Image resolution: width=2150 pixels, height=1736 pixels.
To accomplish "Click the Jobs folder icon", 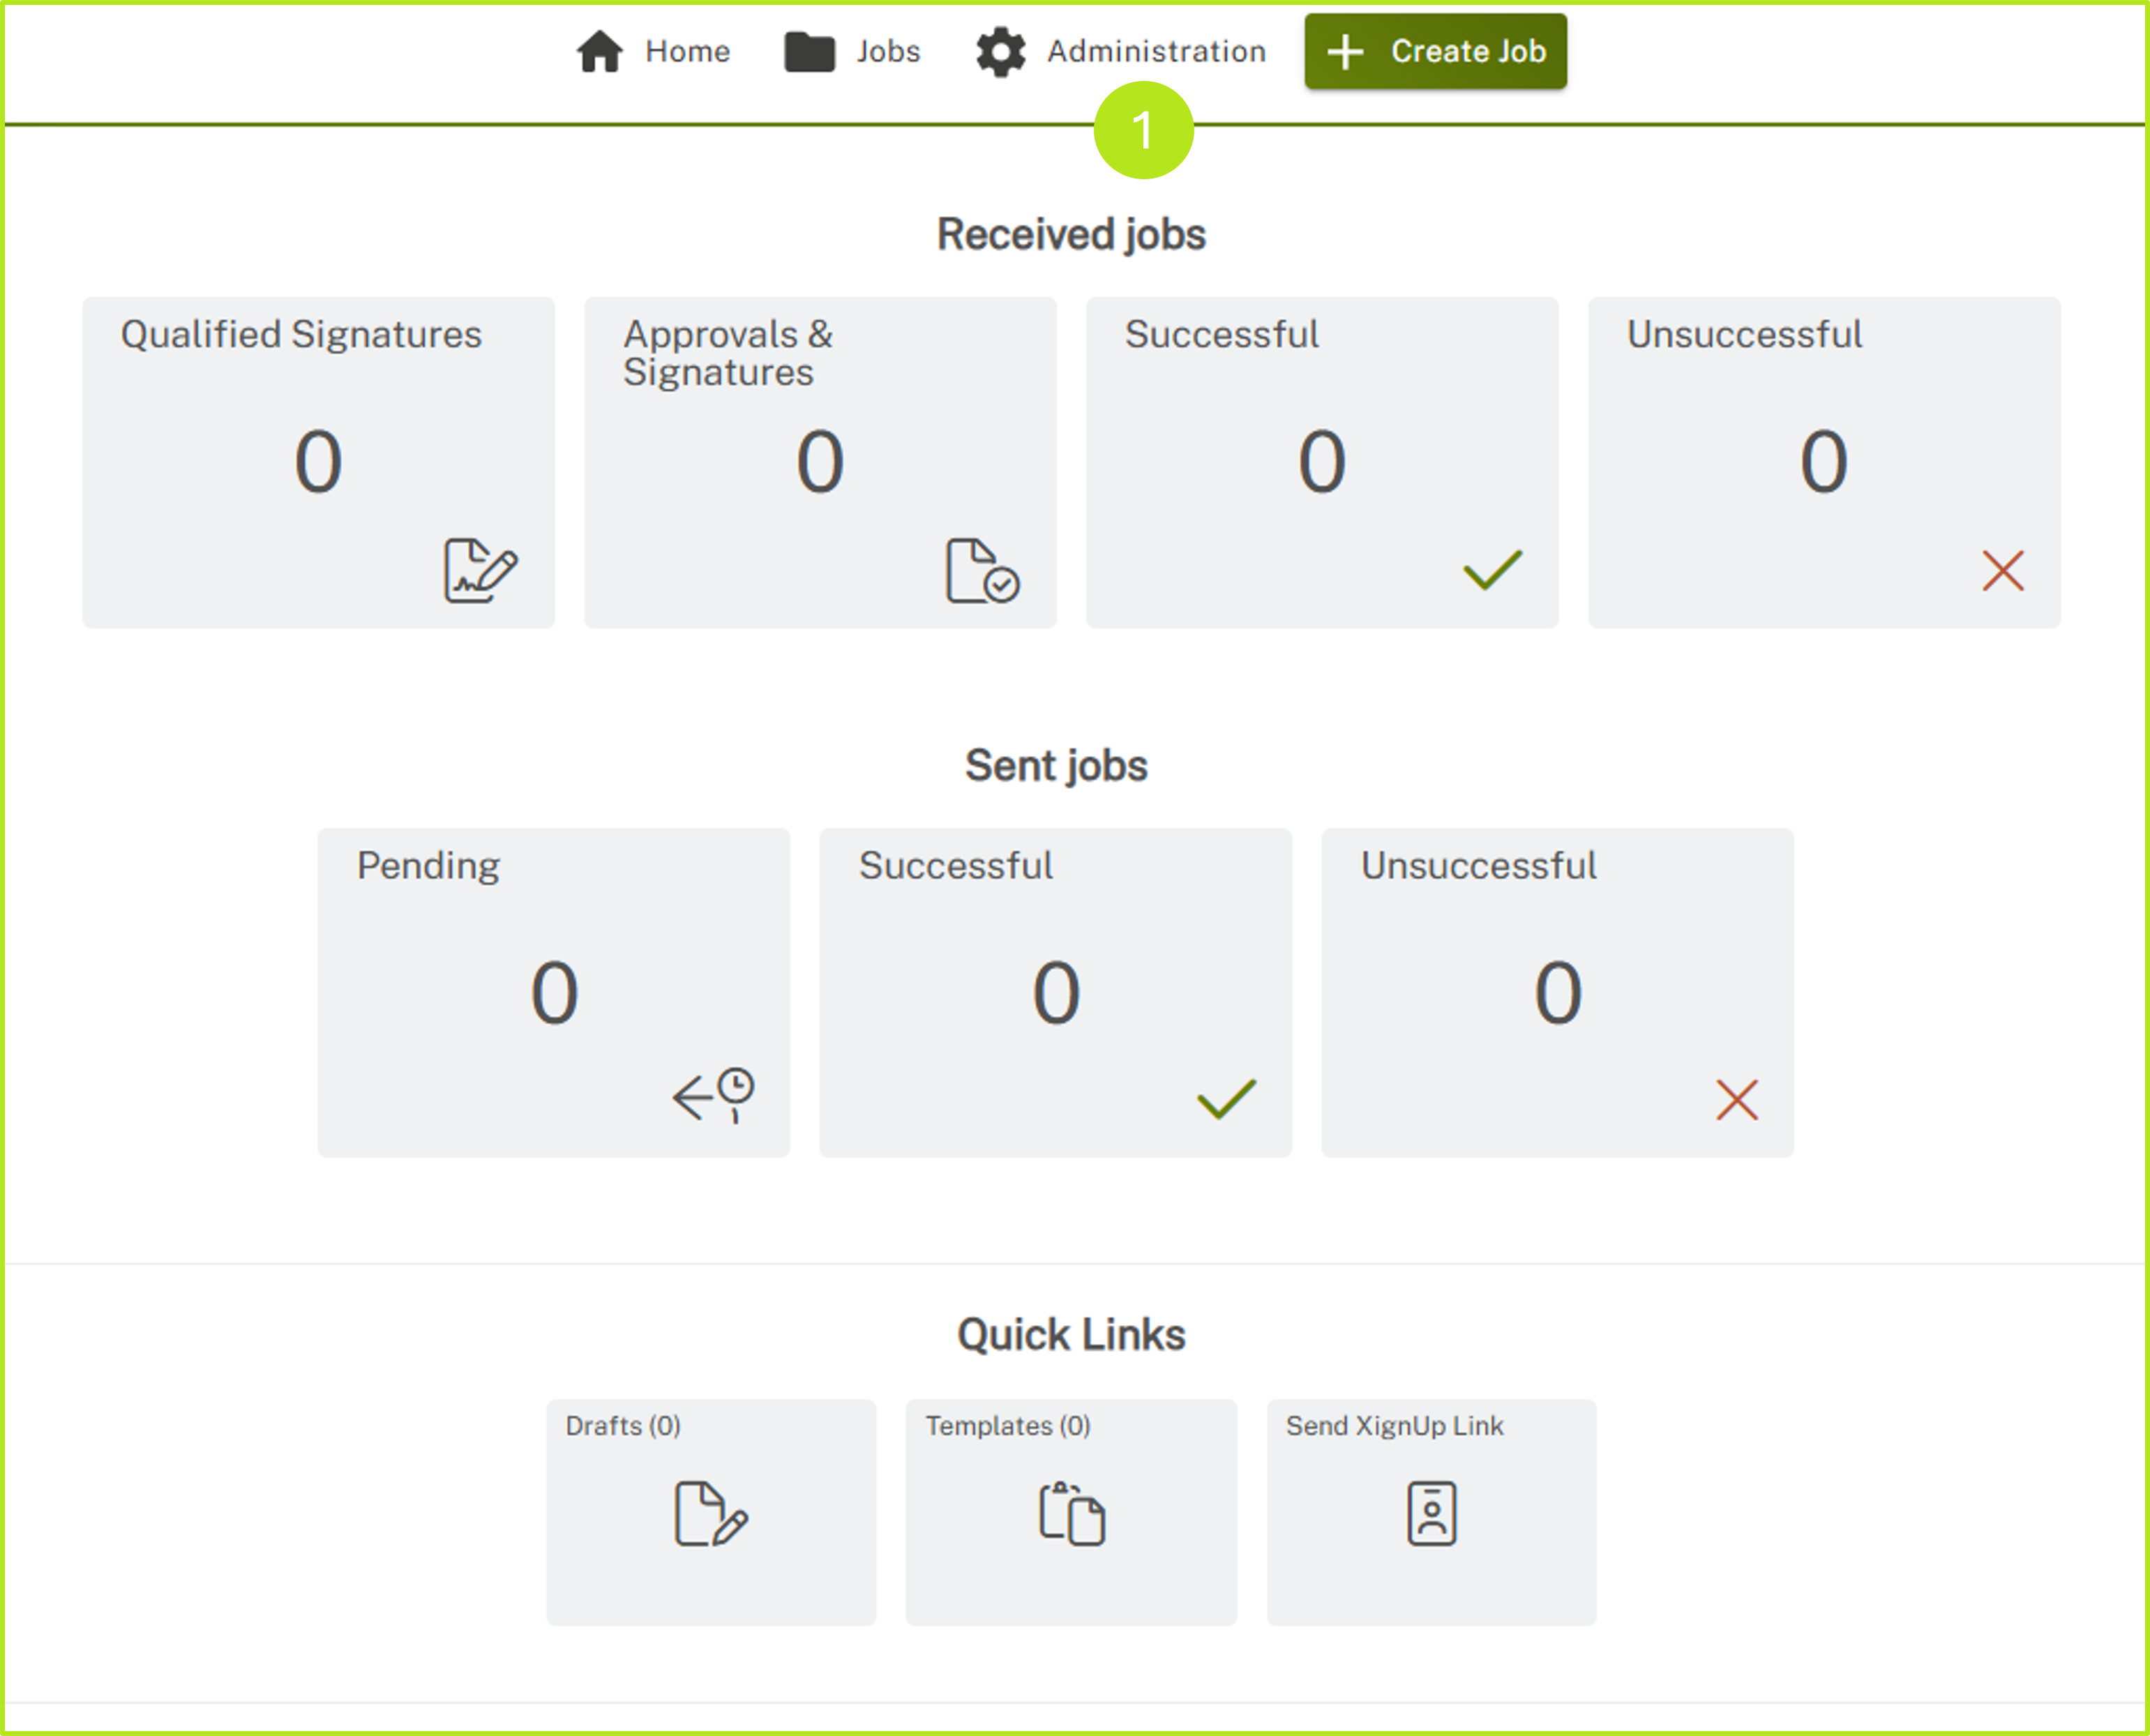I will [x=809, y=51].
